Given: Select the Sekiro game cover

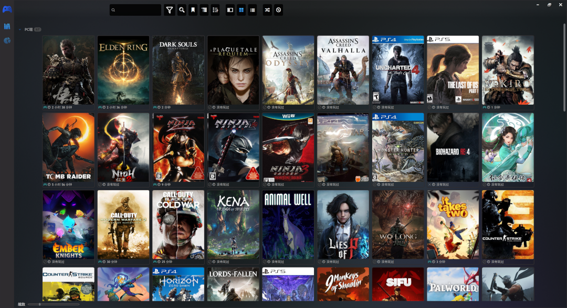Looking at the screenshot, I should pyautogui.click(x=508, y=70).
